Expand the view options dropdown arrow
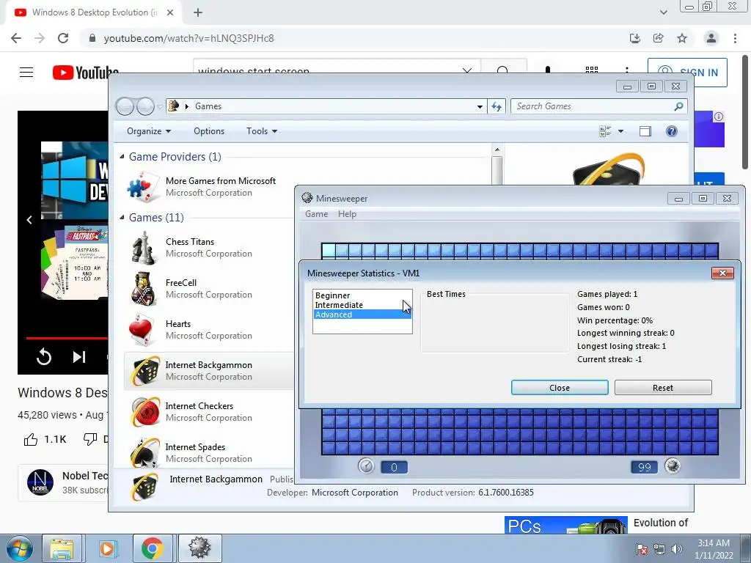The image size is (751, 563). pos(620,131)
